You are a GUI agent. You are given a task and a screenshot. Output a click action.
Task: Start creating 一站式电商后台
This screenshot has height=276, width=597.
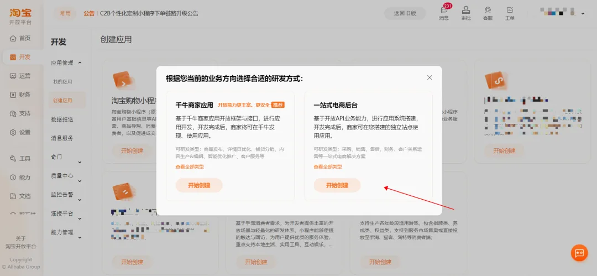pos(337,185)
